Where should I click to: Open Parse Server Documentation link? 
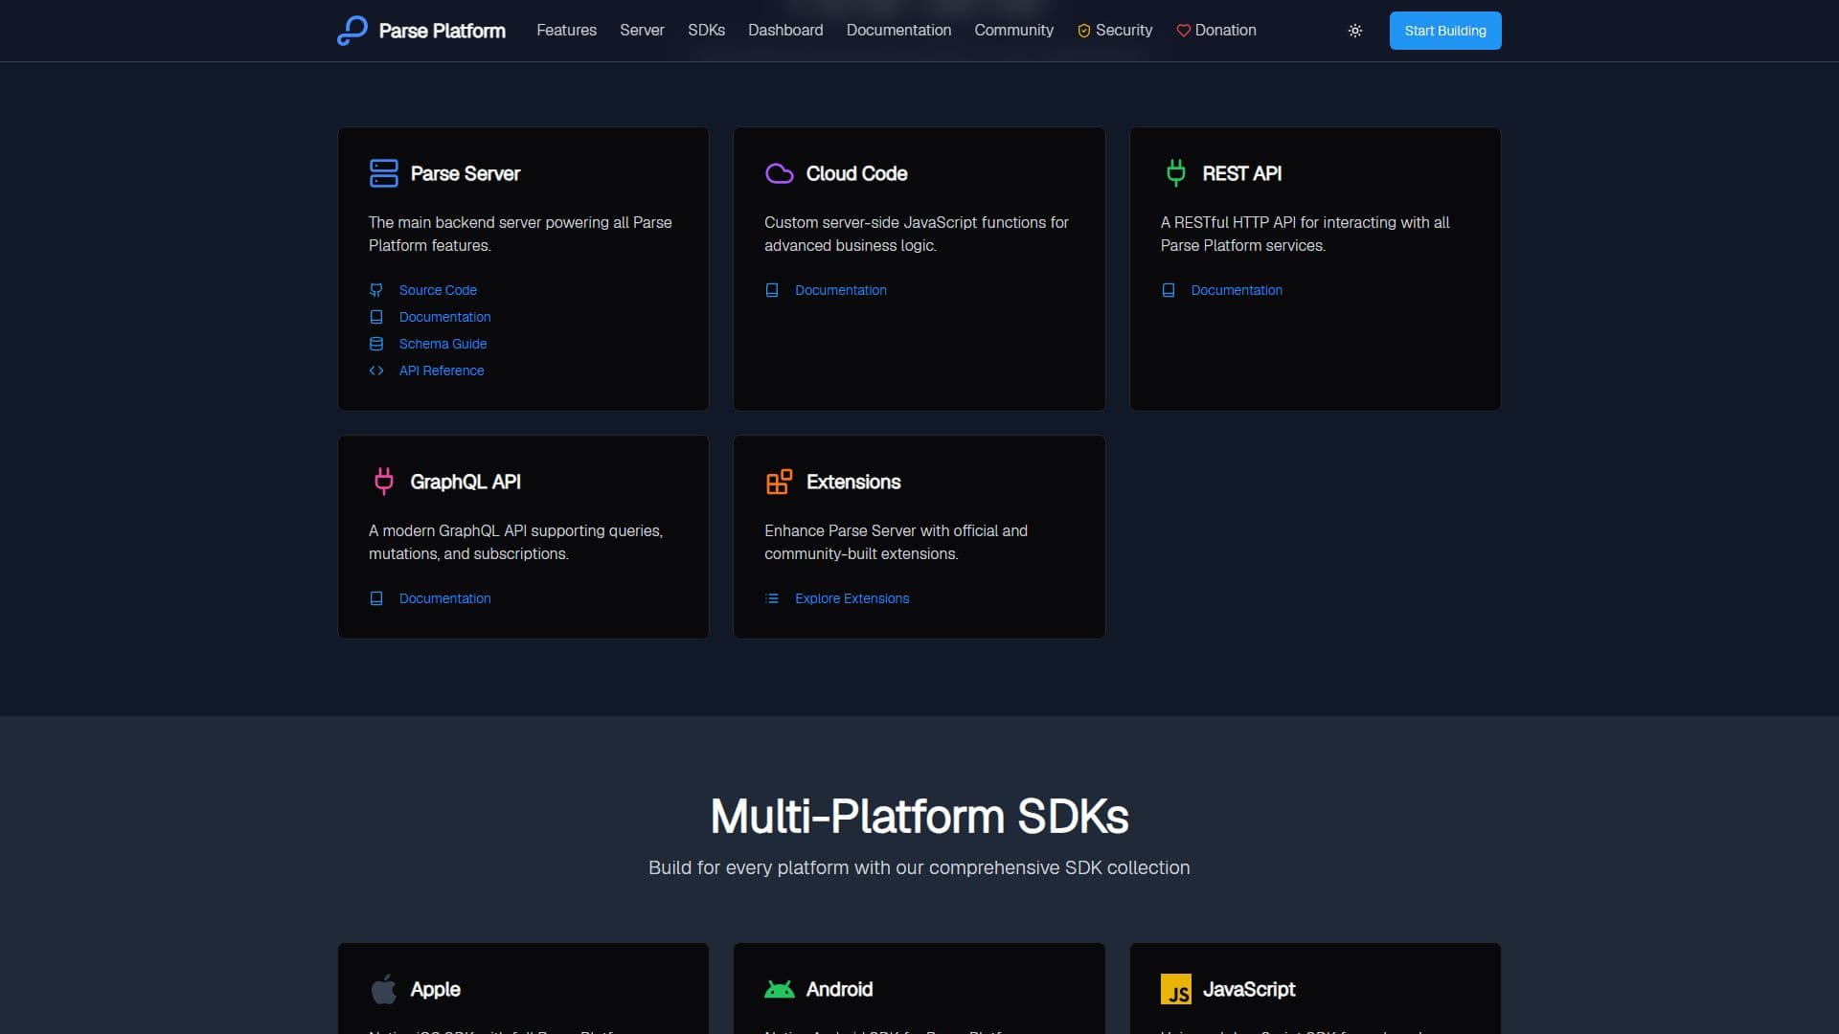point(444,317)
